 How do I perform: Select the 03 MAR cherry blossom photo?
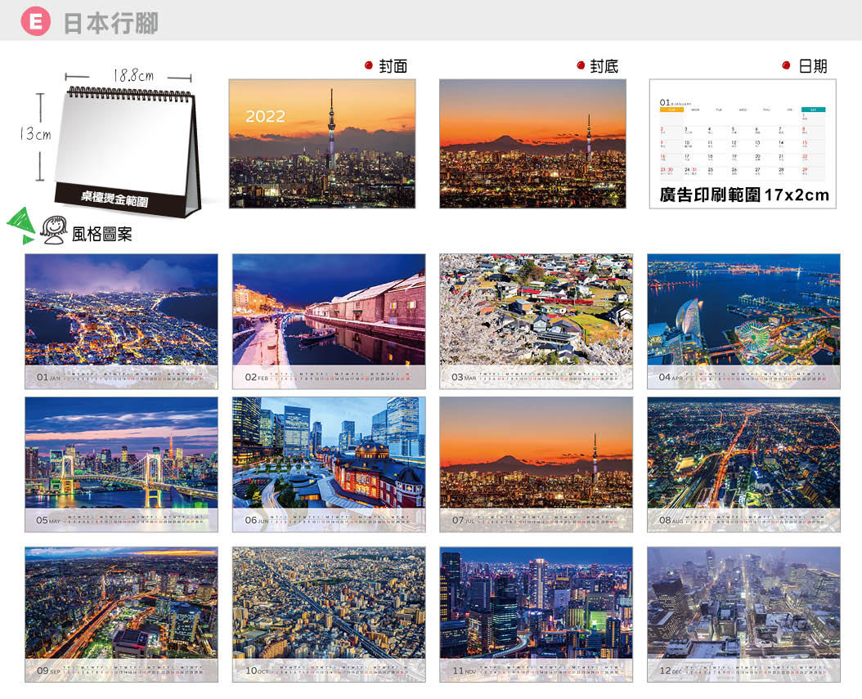536,310
